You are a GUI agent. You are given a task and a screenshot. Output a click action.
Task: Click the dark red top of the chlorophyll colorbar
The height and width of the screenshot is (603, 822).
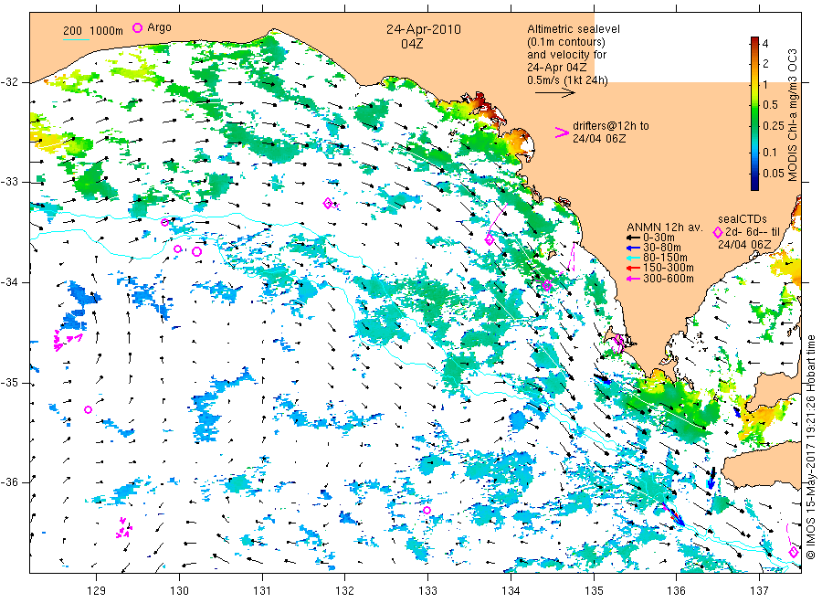[x=754, y=41]
